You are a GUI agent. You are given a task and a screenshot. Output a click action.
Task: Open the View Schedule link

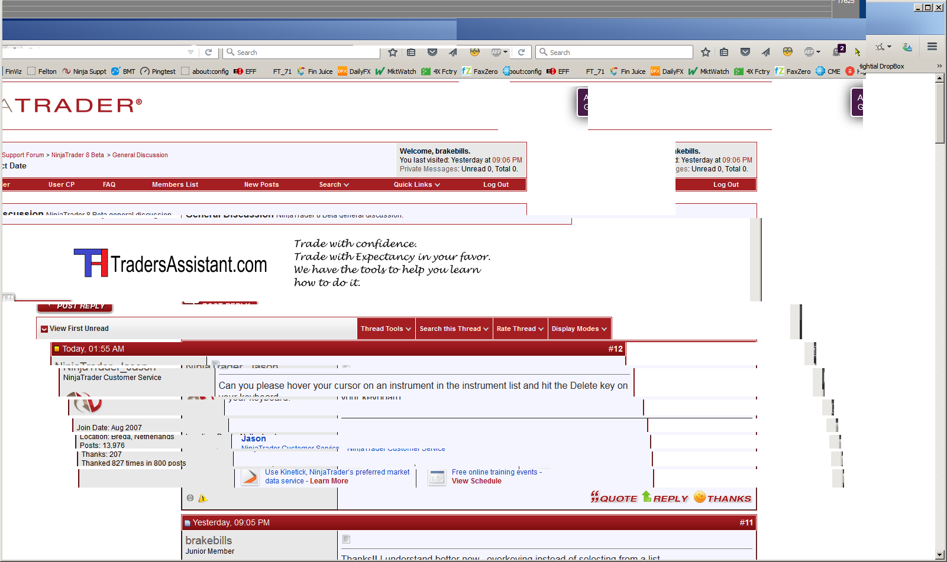click(x=477, y=481)
